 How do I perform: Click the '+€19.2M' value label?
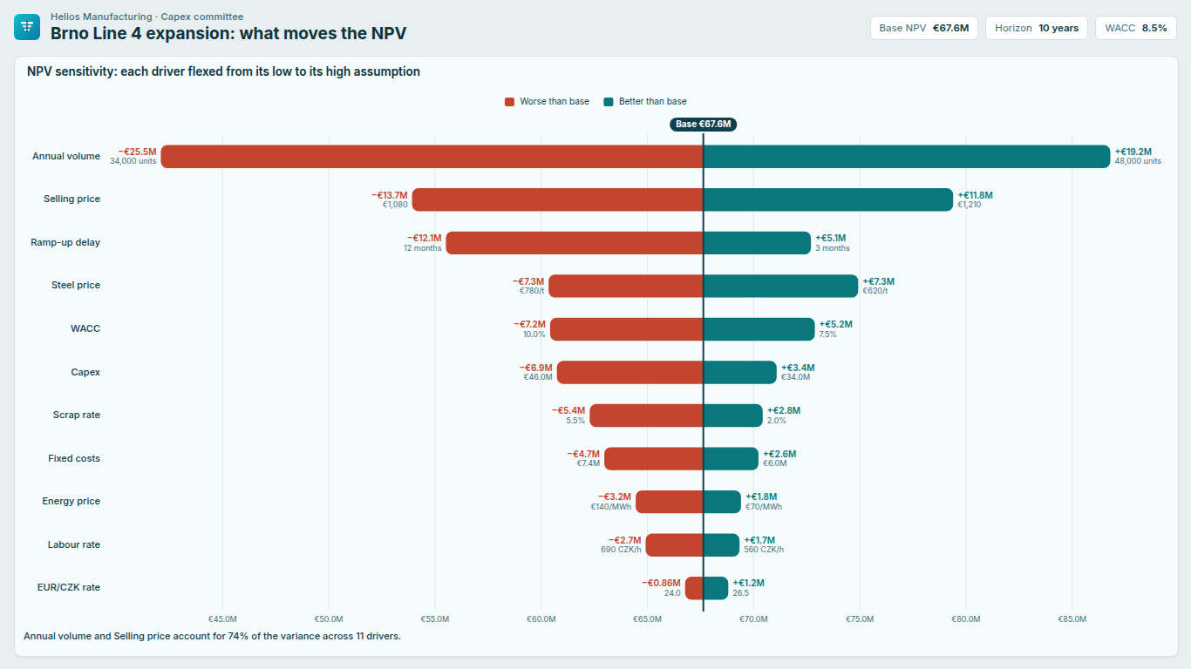click(x=1133, y=152)
